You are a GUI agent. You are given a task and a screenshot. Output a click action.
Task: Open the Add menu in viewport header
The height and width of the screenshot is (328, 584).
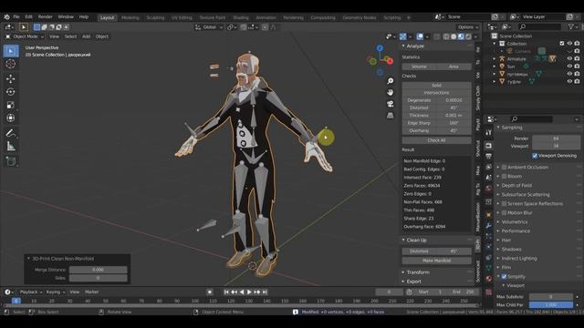pos(86,36)
